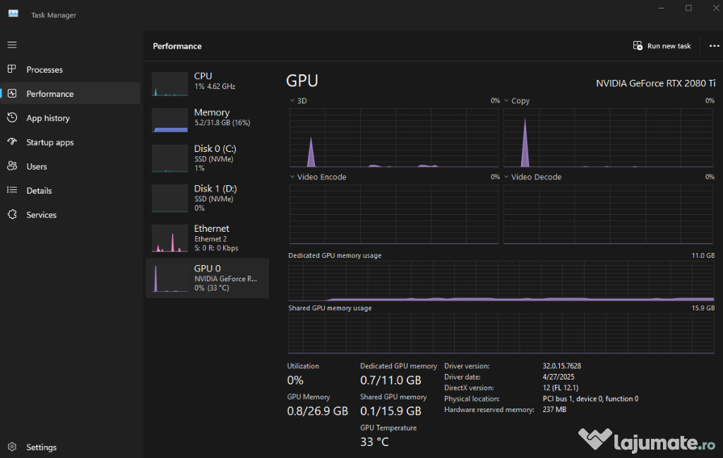Select Disk 0 (C:) thumbnail graph

[169, 158]
